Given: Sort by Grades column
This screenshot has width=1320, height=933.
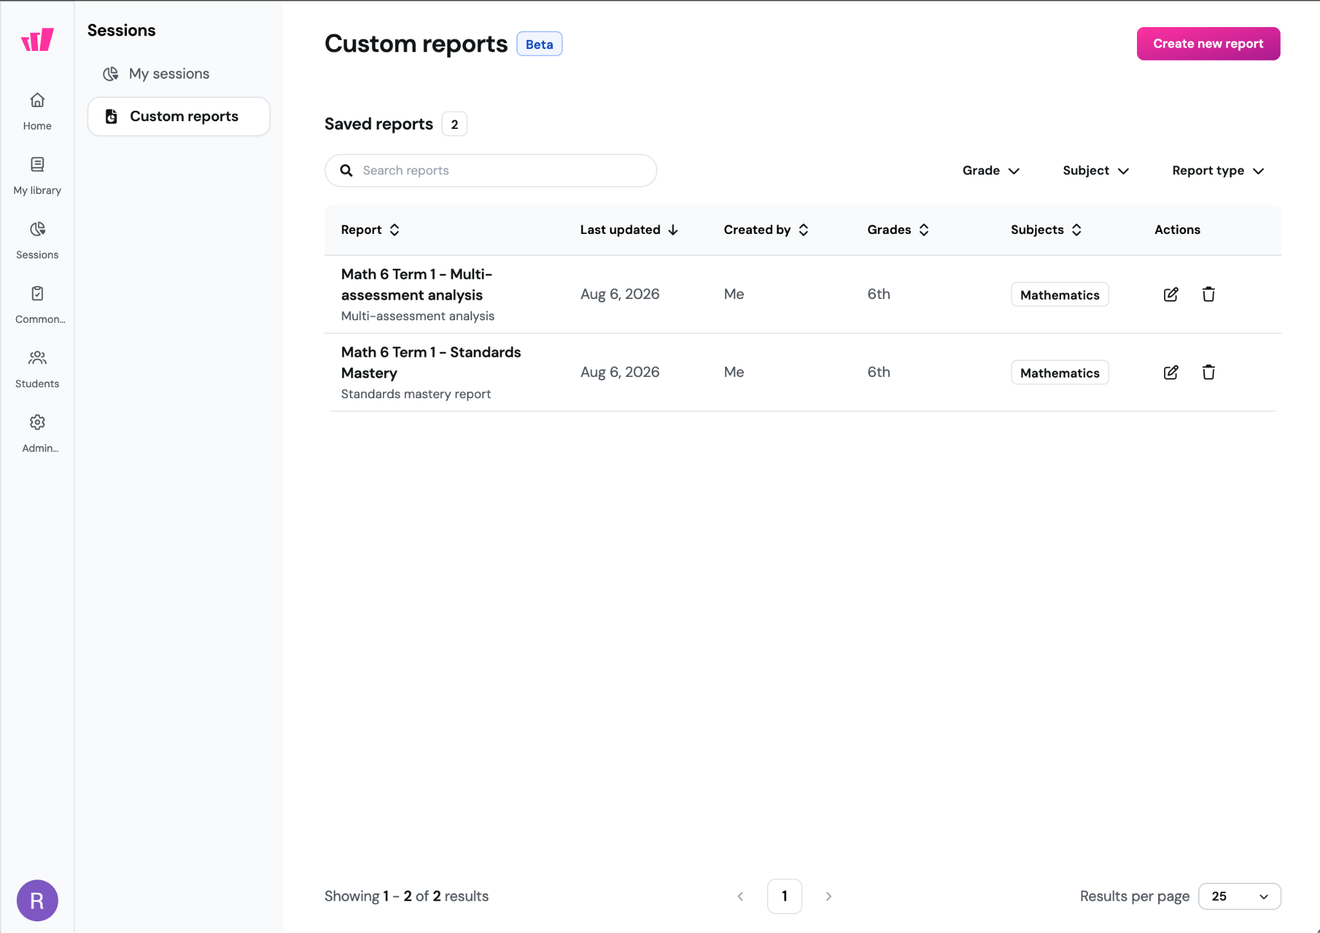Looking at the screenshot, I should (x=898, y=230).
